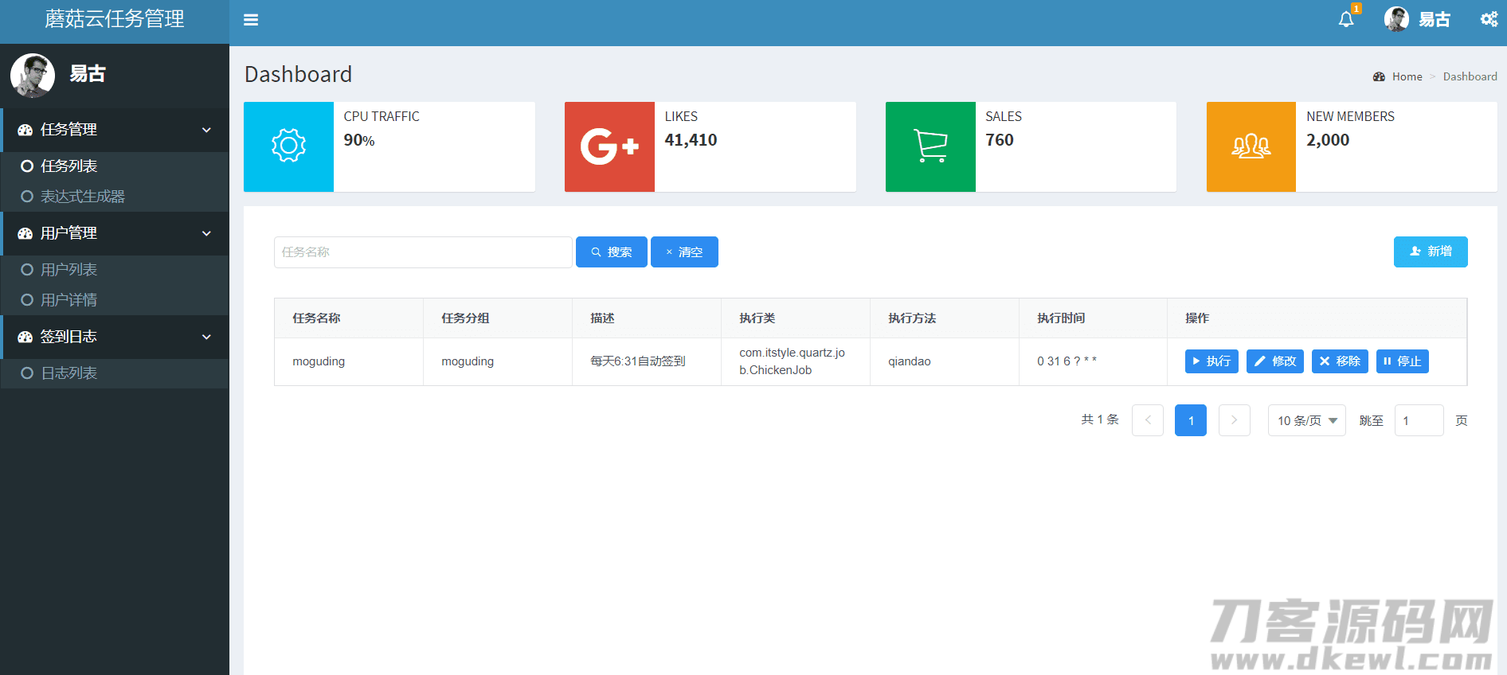Viewport: 1507px width, 675px height.
Task: Select 表达式生成器 in the sidebar
Action: [x=83, y=197]
